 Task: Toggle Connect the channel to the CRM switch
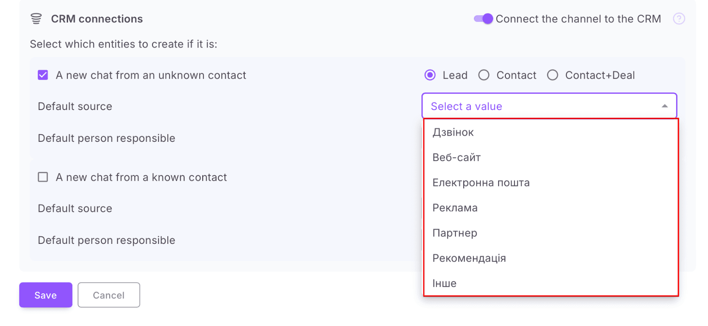pyautogui.click(x=483, y=19)
